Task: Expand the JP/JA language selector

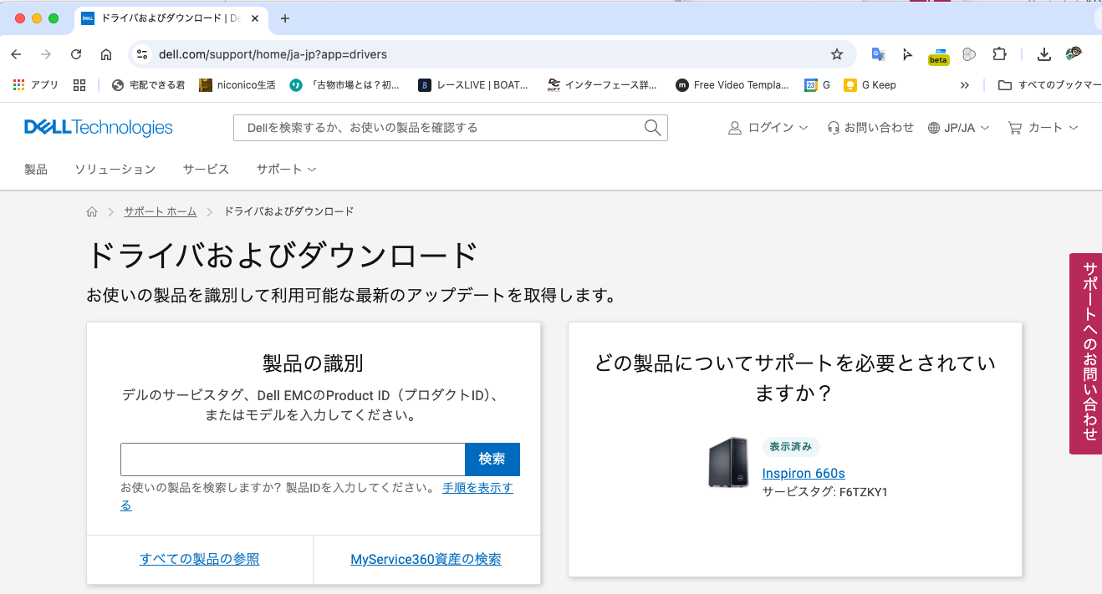Action: coord(959,128)
